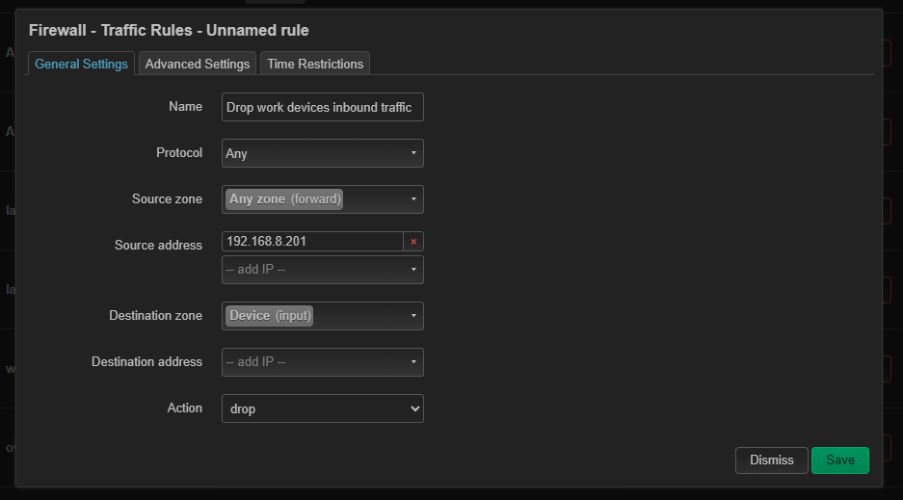Viewport: 903px width, 500px height.
Task: Click the Protocol dropdown arrow
Action: click(413, 153)
